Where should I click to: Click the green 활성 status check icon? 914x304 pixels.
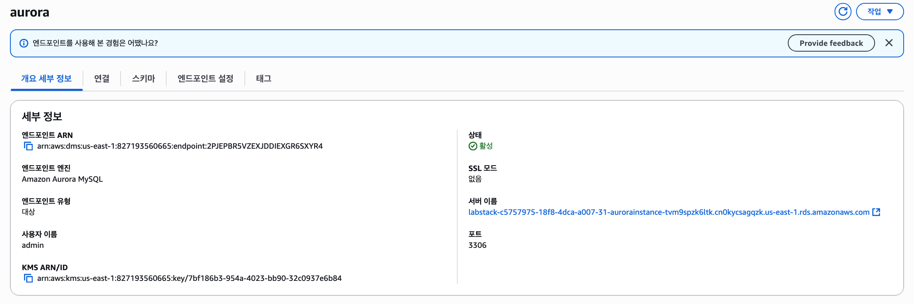click(x=473, y=146)
